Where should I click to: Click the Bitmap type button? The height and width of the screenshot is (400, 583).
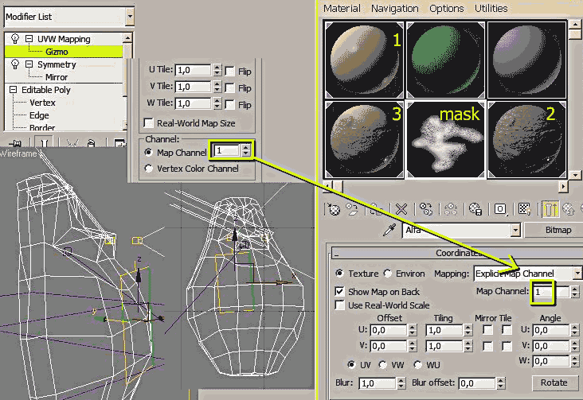553,230
